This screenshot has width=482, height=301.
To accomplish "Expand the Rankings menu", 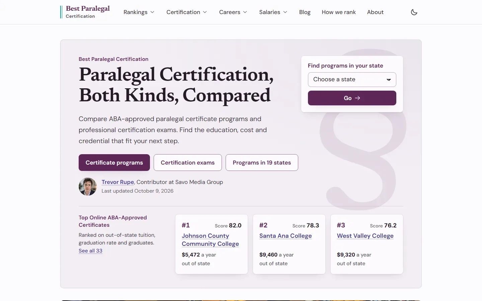I will (x=139, y=12).
